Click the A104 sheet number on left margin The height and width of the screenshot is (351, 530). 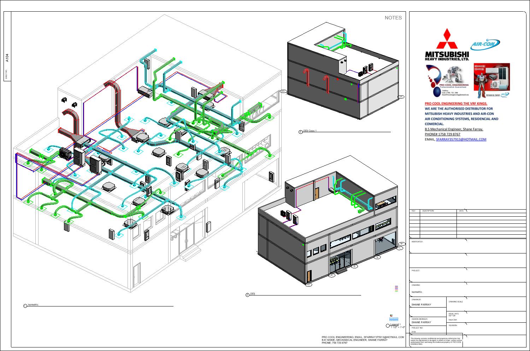(x=7, y=58)
